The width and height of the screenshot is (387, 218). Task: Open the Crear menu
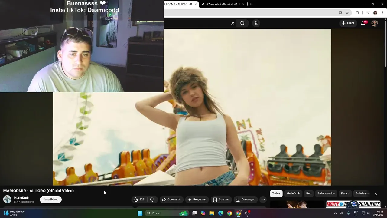(348, 23)
